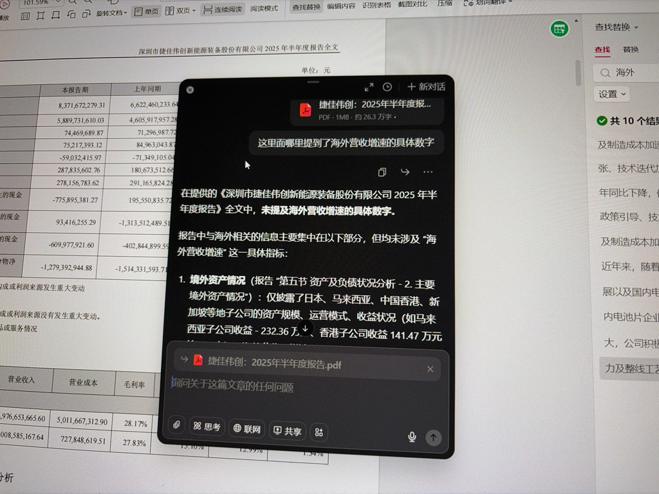Click the send arrow button in chat

pyautogui.click(x=433, y=437)
